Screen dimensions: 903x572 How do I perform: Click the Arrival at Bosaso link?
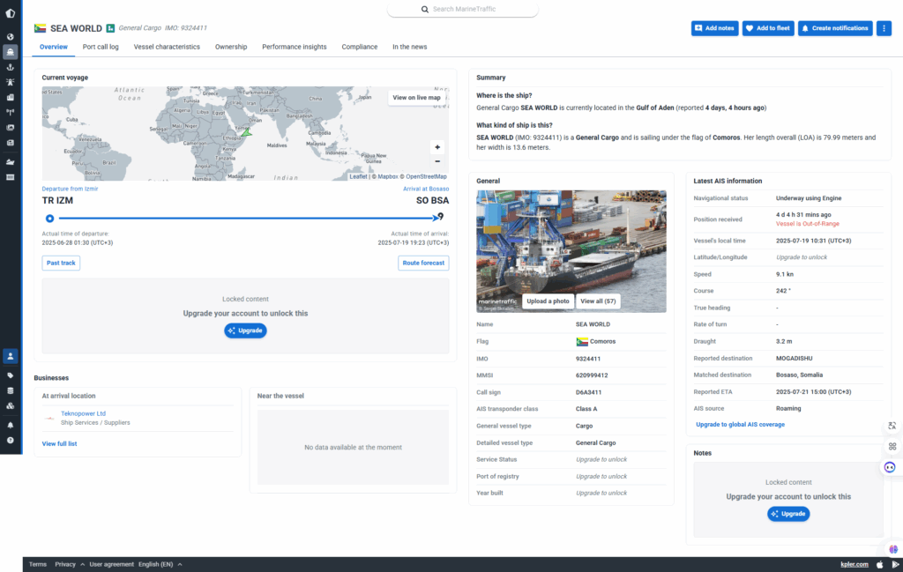[426, 189]
